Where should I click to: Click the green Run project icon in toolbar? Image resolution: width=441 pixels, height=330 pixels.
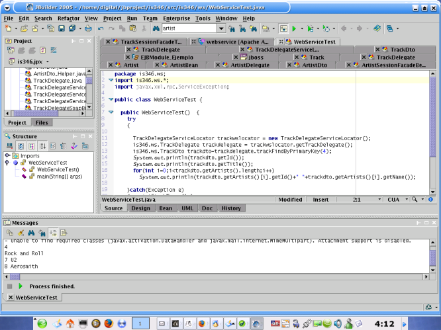(293, 29)
